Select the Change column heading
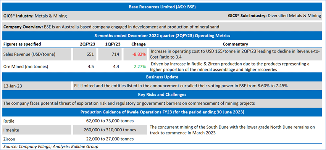 pyautogui.click(x=139, y=44)
